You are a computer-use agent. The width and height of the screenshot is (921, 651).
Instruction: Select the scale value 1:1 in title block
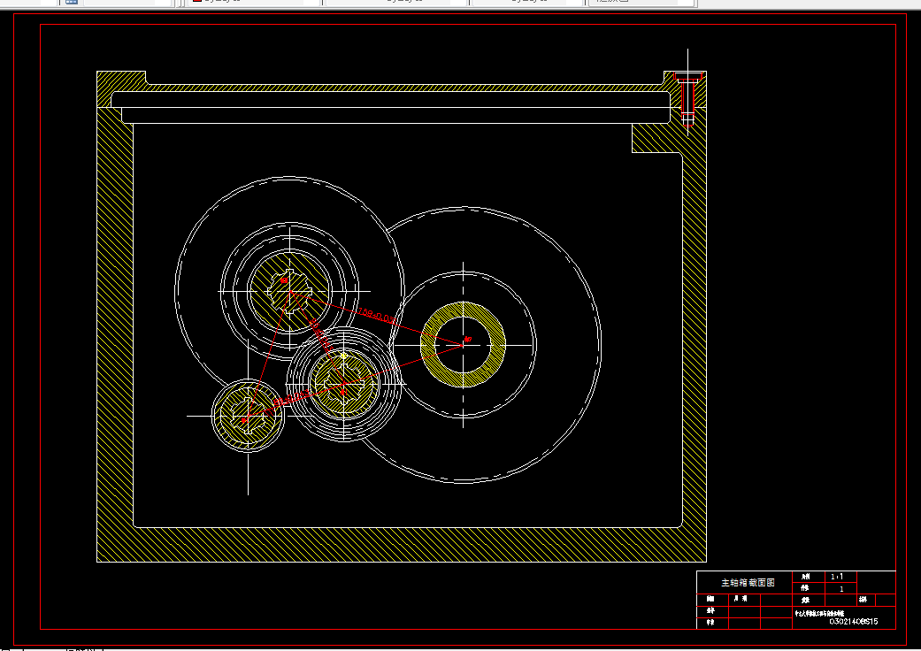837,577
